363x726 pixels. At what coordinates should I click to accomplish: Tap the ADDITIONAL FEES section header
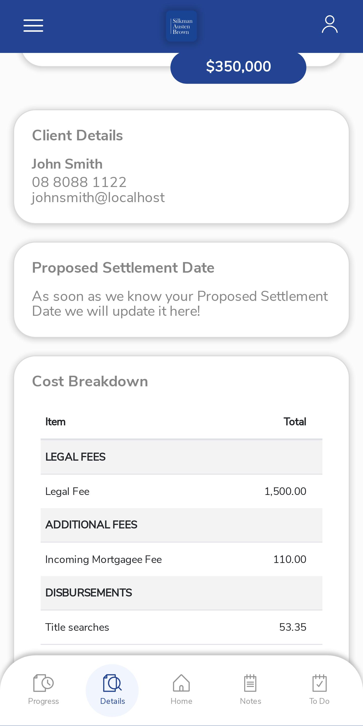click(181, 525)
